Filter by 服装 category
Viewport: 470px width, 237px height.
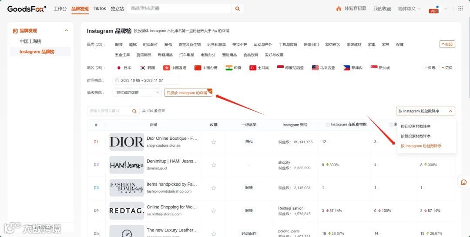119,45
